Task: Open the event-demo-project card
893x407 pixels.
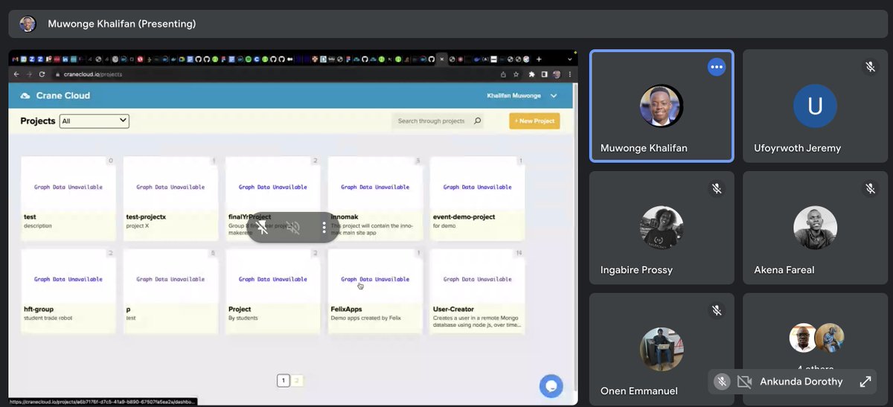Action: click(x=477, y=199)
